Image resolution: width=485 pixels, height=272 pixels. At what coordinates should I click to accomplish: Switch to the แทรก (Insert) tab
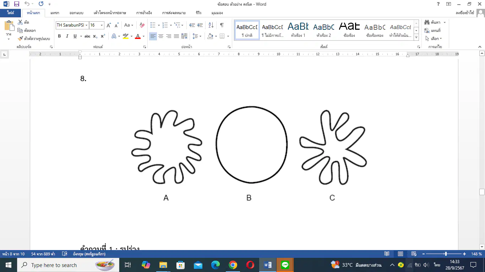pos(55,13)
